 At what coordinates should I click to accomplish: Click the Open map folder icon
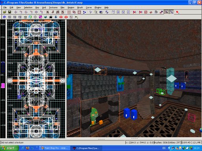[4, 12]
